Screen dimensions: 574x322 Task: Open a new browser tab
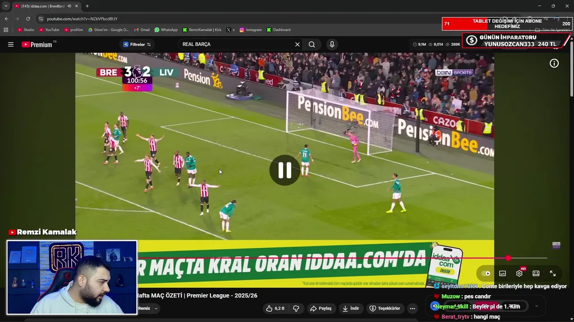(x=87, y=6)
